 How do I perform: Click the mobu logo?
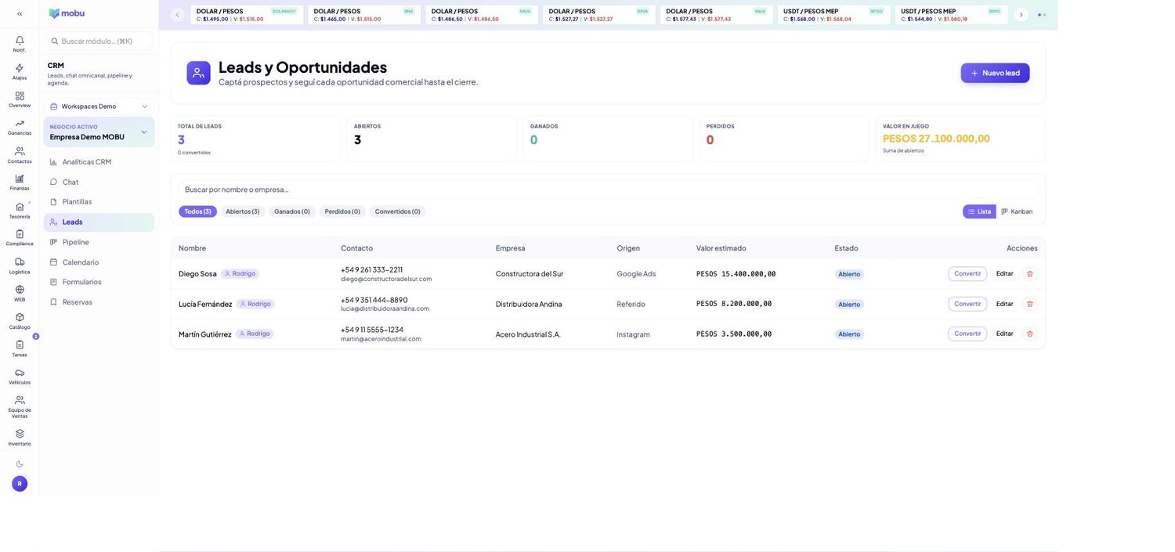tap(67, 13)
